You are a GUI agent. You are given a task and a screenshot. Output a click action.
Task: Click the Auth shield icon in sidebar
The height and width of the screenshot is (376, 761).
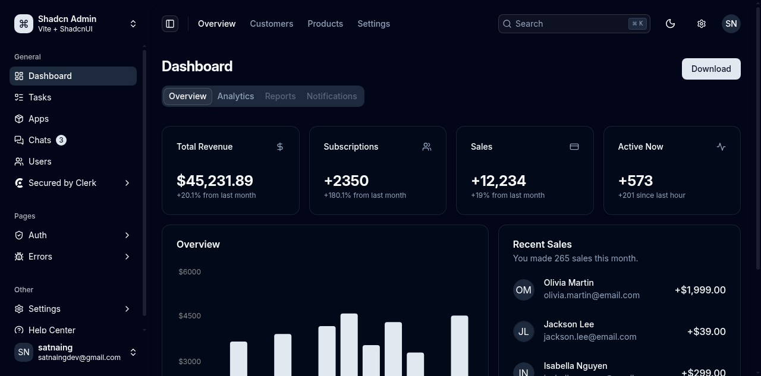pyautogui.click(x=19, y=235)
